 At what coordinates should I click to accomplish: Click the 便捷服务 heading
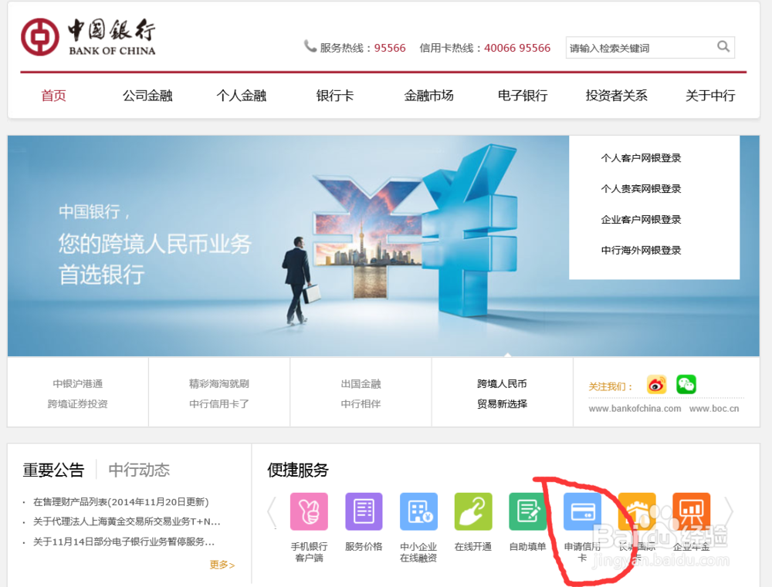pos(298,470)
